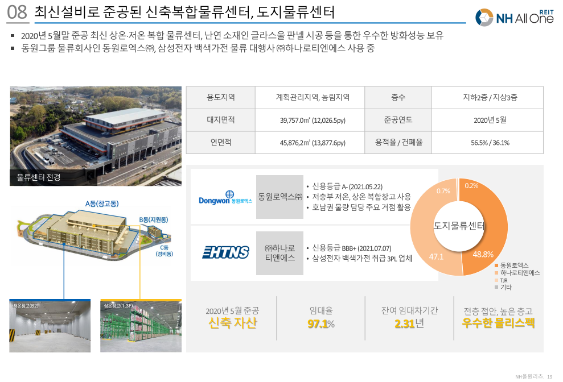Click the 45,876,2㎡ (13,877.6py) value
Image resolution: width=563 pixels, height=382 pixels.
click(x=313, y=143)
